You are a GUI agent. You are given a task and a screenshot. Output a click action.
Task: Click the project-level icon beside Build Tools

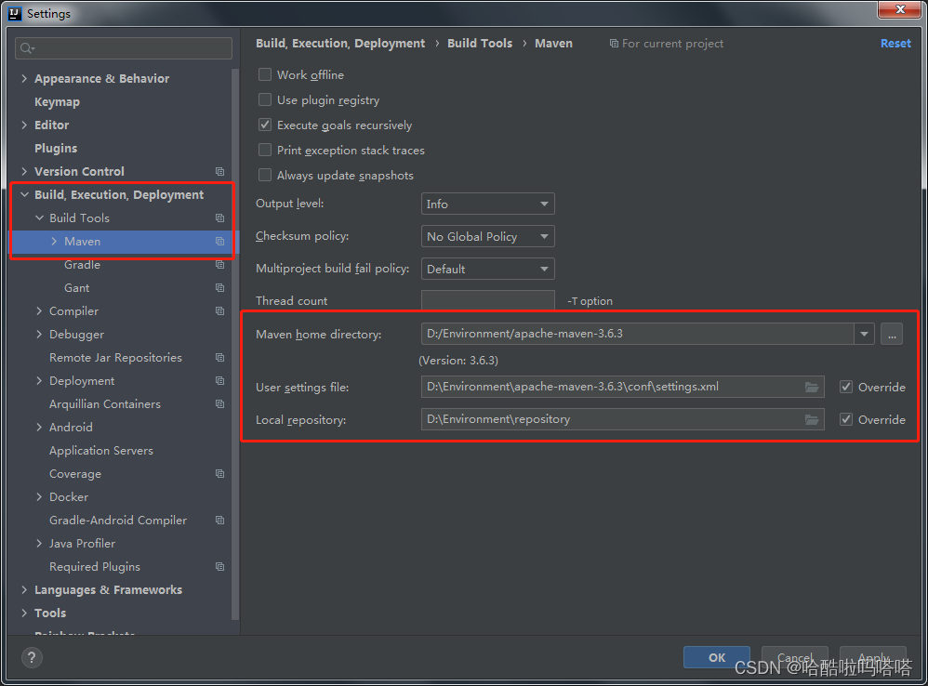click(219, 218)
